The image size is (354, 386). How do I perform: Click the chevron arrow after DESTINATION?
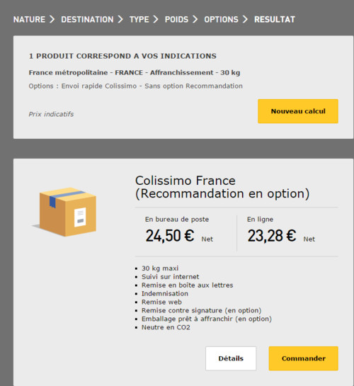click(120, 19)
